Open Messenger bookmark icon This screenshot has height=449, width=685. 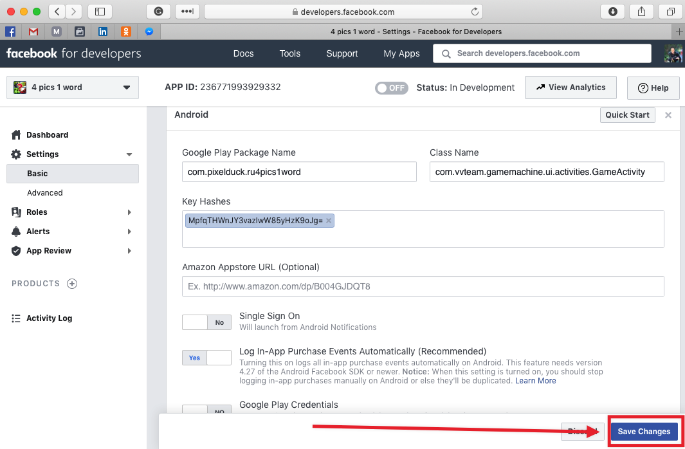tap(149, 32)
